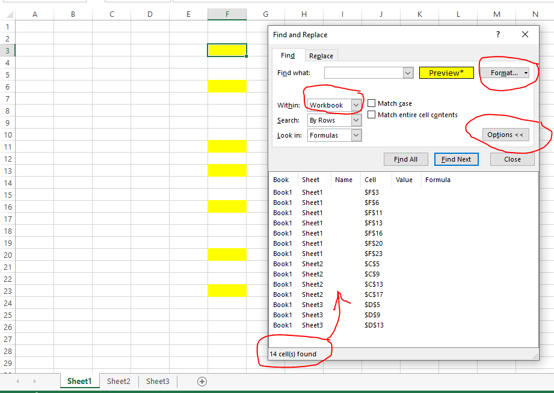Screen dimensions: 554x393
Task: Enable Match case checkbox
Action: coord(371,103)
